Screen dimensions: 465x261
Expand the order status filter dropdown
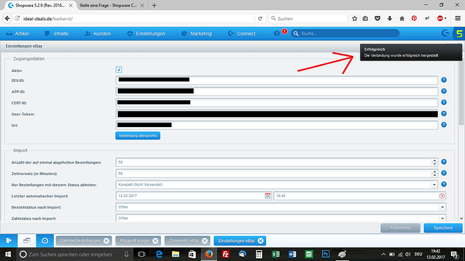pos(434,185)
